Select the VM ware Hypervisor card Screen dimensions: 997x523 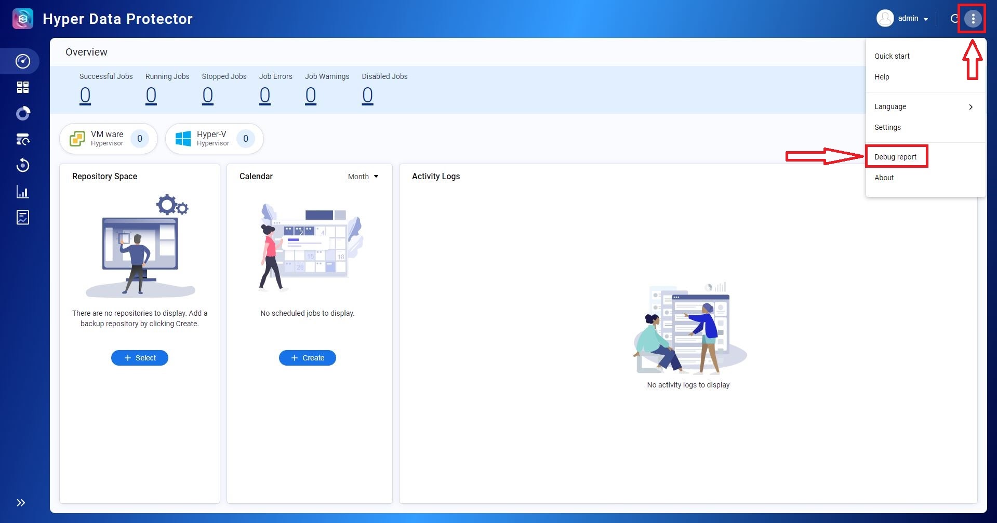click(x=108, y=139)
